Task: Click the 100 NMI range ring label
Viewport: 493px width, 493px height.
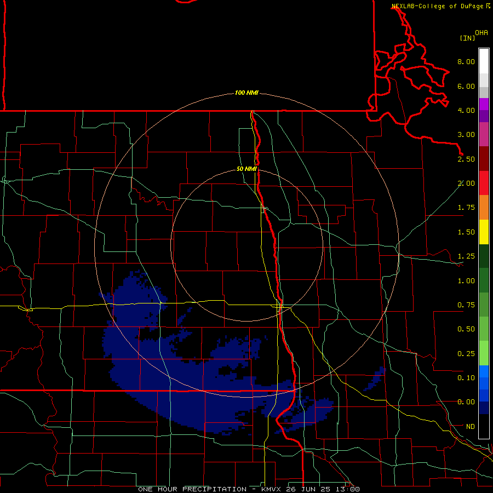Action: click(x=246, y=93)
